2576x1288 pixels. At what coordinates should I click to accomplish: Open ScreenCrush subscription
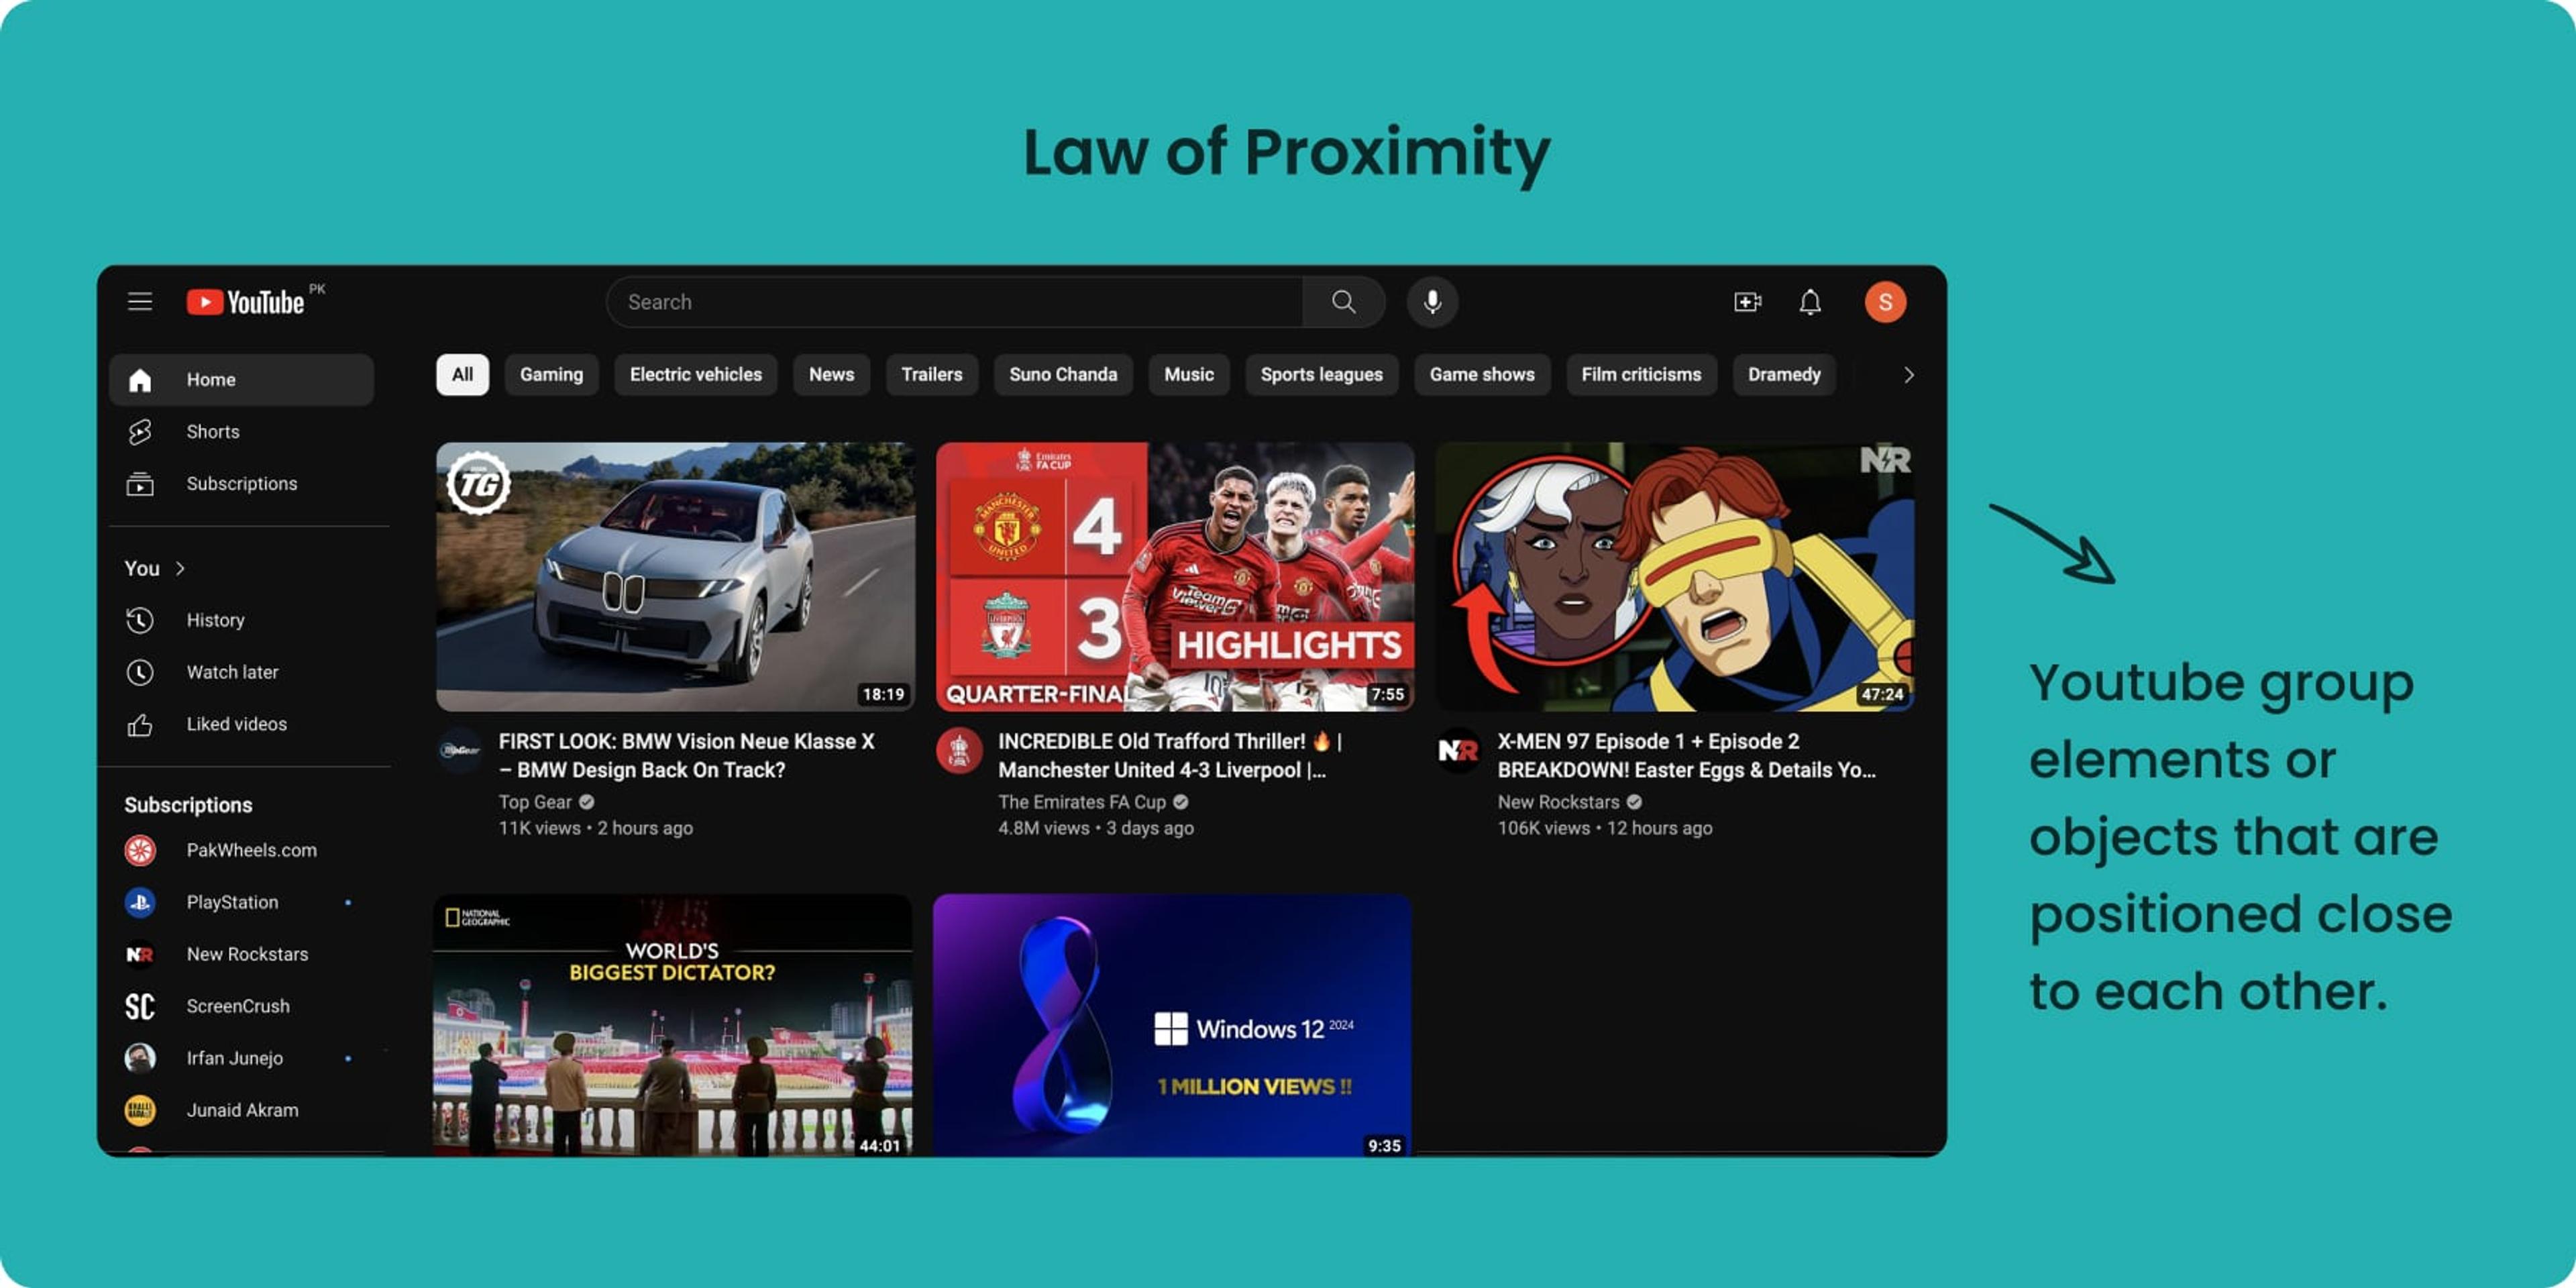pos(241,1006)
